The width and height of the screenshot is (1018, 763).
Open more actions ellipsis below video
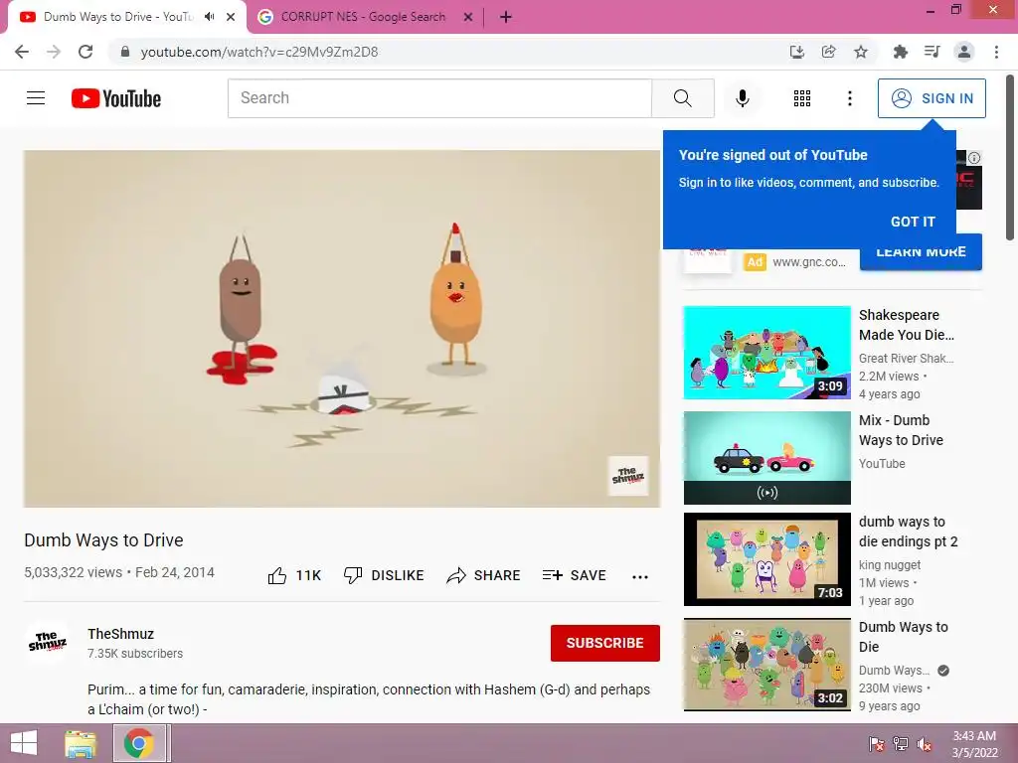(640, 576)
